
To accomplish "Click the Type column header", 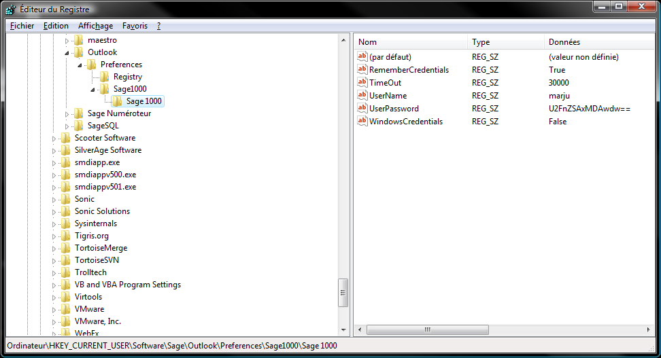I will coord(506,41).
